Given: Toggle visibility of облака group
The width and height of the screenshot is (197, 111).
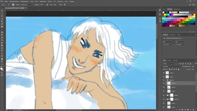Looking at the screenshot, I should click(x=164, y=95).
